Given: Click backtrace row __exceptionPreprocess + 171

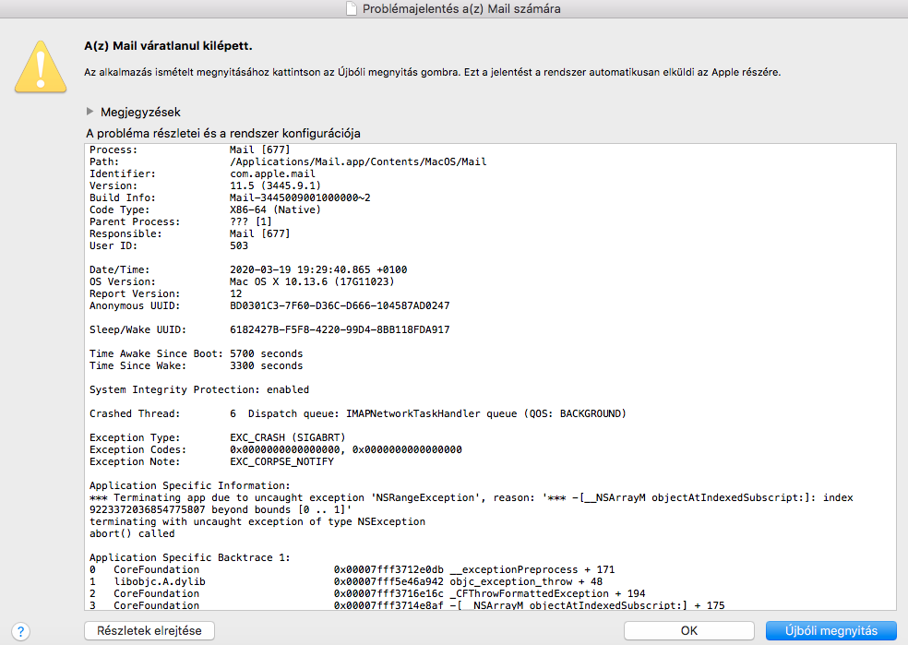Looking at the screenshot, I should click(x=352, y=569).
